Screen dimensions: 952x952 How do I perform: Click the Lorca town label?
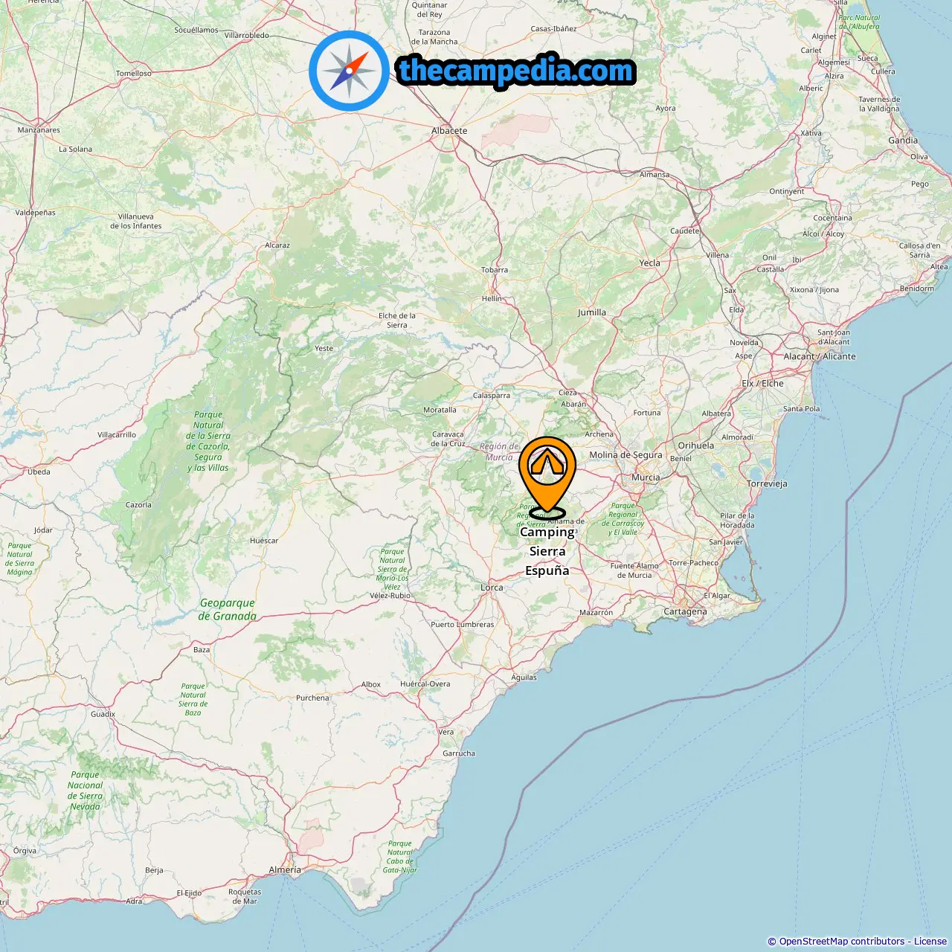(x=492, y=588)
